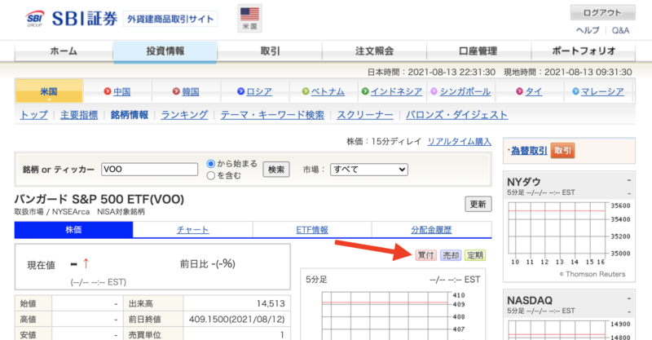Open the 主要指標 submenu link
The image size is (652, 340).
[x=79, y=115]
